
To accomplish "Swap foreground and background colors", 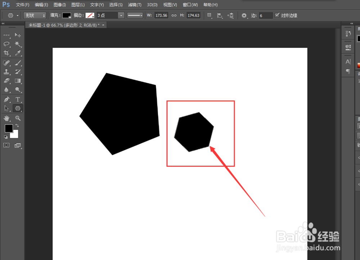I will coord(17,126).
